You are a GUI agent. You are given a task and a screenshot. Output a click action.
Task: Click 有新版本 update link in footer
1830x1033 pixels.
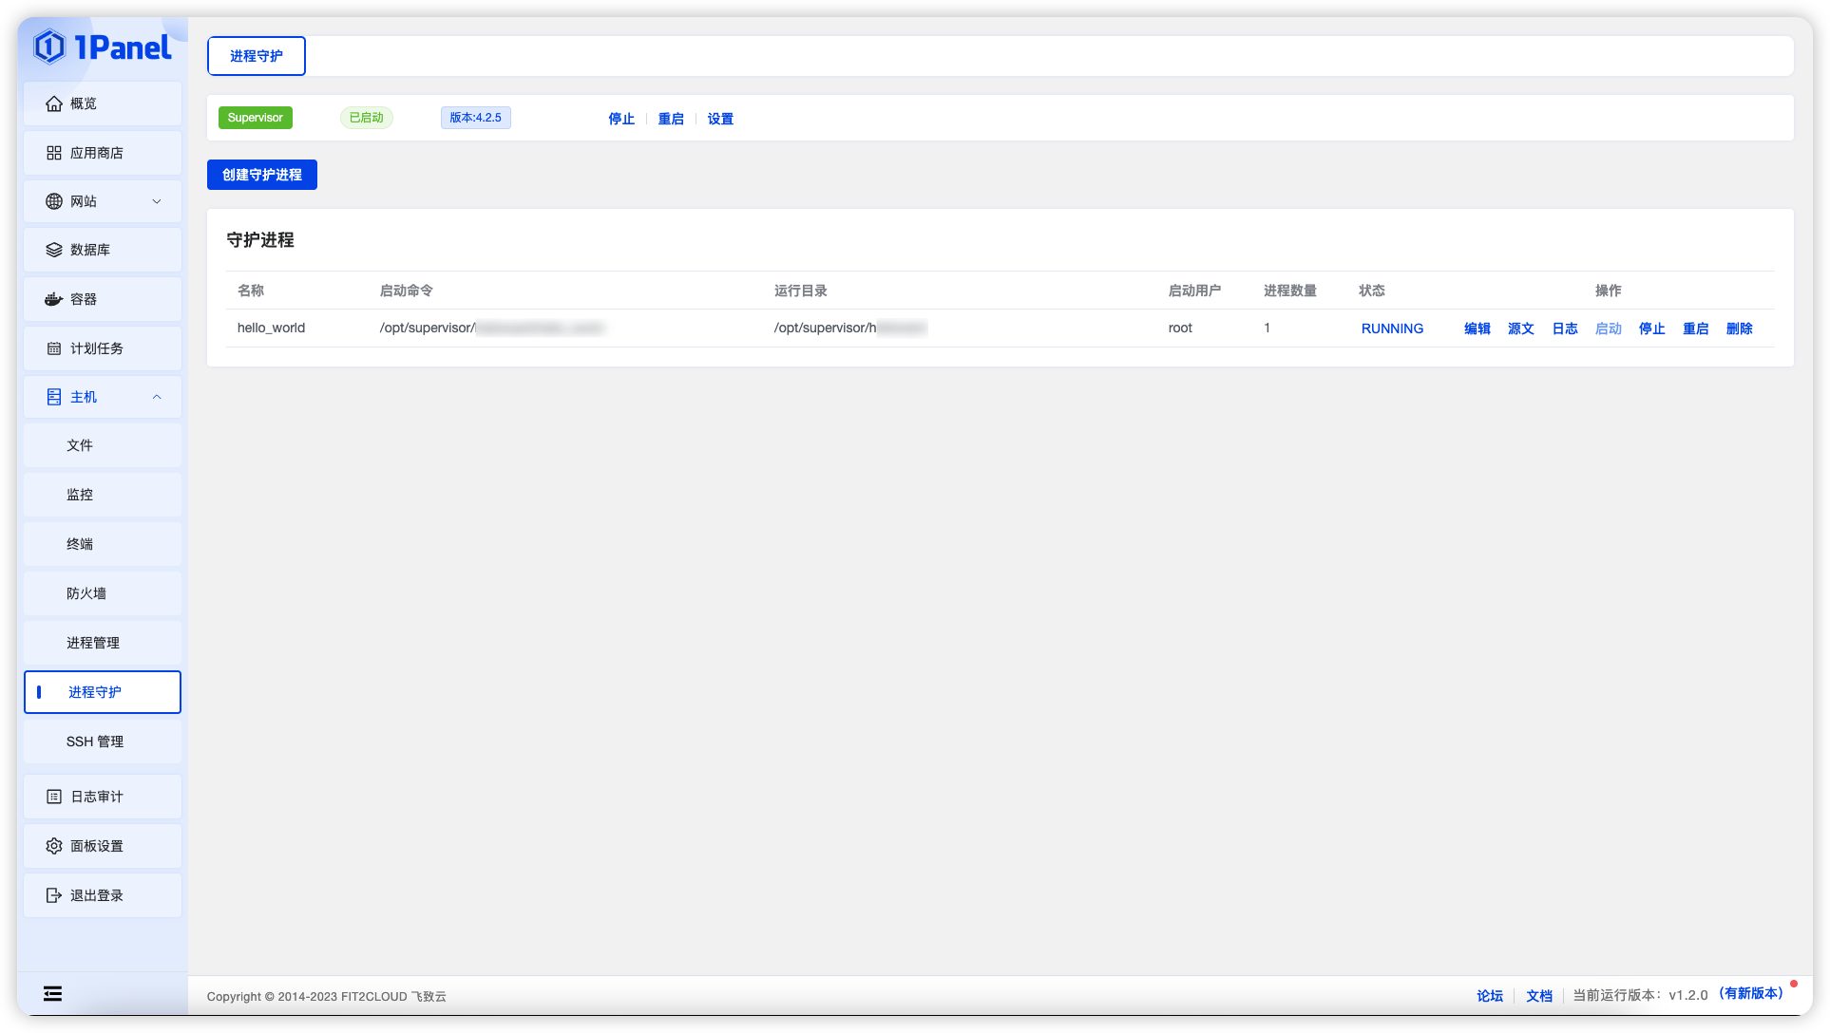click(x=1750, y=993)
